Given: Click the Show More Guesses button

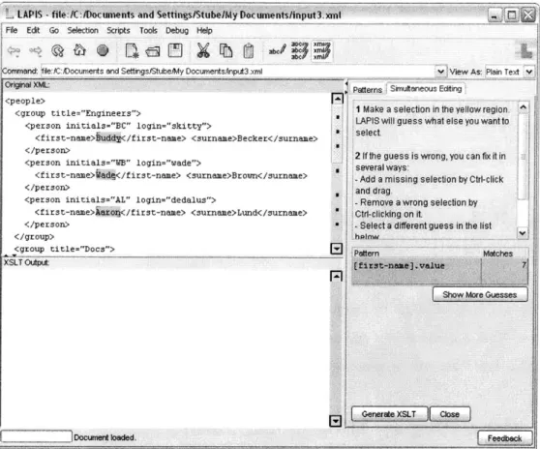Looking at the screenshot, I should pyautogui.click(x=480, y=295).
